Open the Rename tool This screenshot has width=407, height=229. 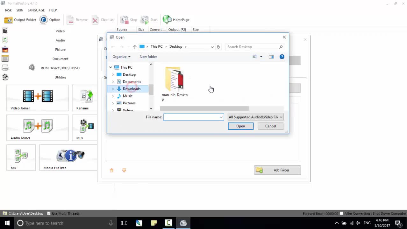click(x=84, y=98)
